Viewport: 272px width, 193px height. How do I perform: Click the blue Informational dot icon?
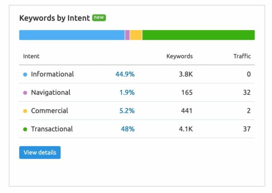(x=25, y=74)
